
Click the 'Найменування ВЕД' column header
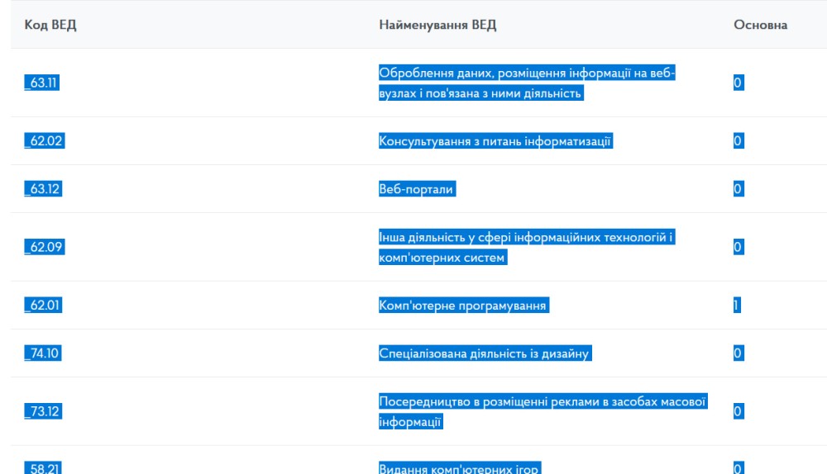[437, 25]
